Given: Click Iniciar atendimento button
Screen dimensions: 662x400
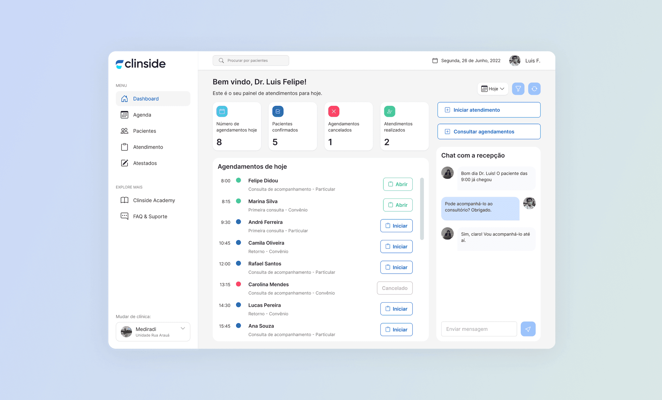Looking at the screenshot, I should pyautogui.click(x=489, y=110).
